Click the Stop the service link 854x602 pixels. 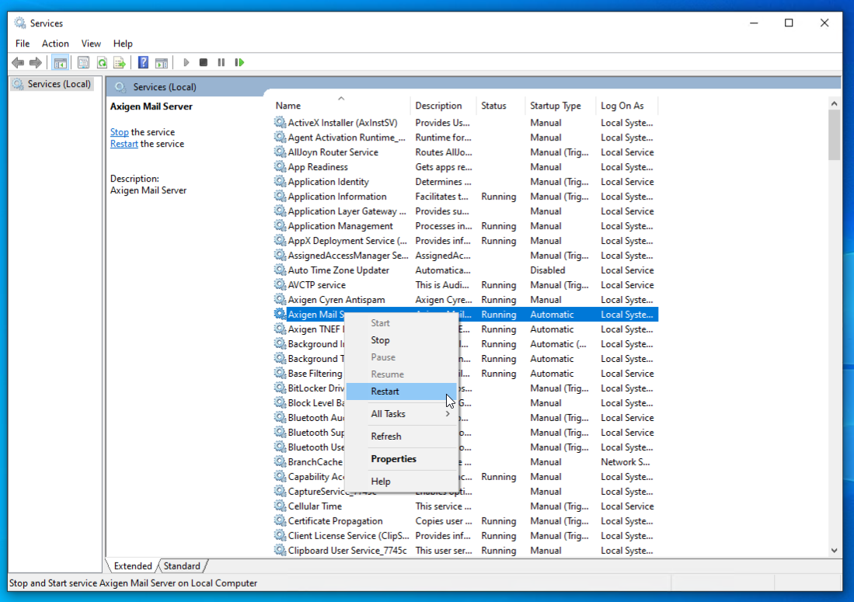click(119, 132)
